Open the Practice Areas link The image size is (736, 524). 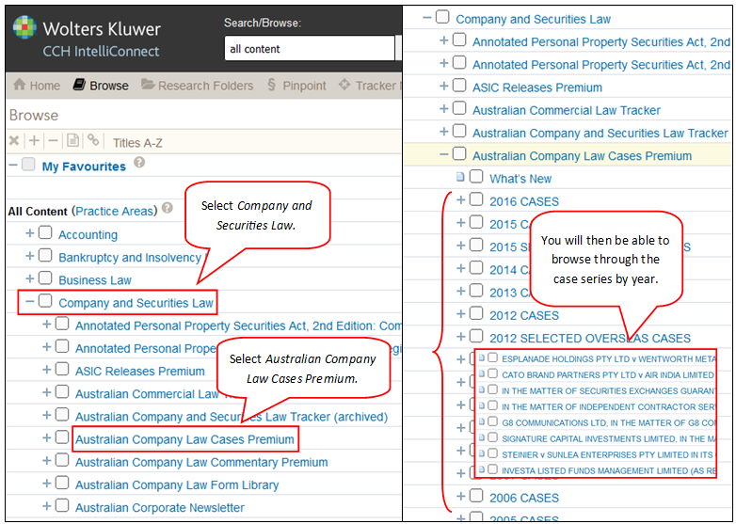click(x=114, y=211)
